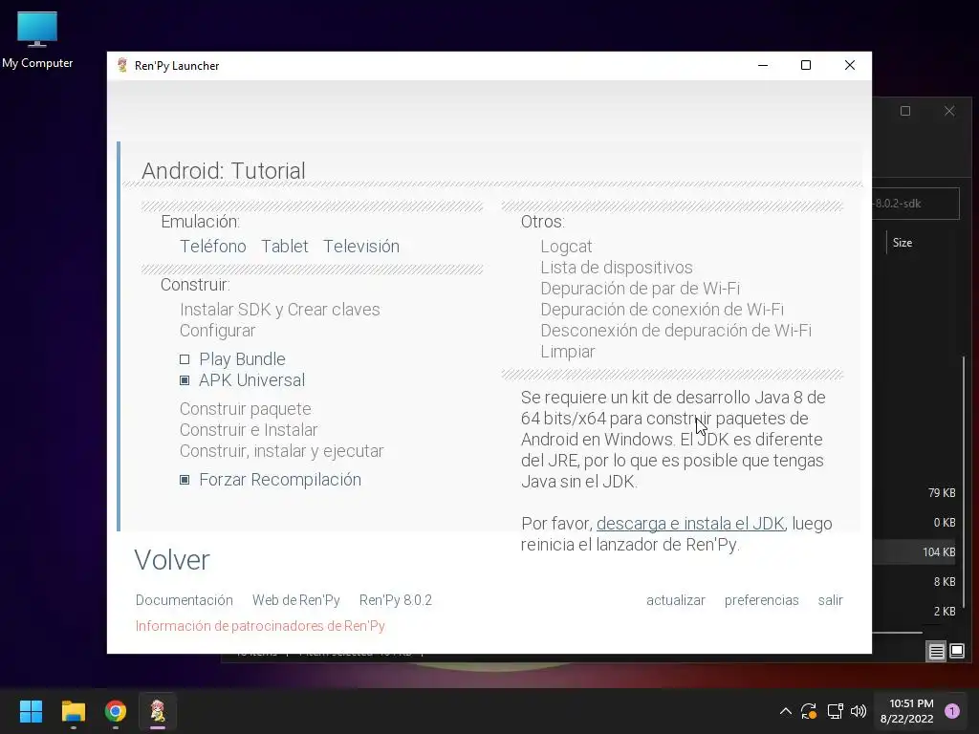Minimize the Ren'Py Launcher window

coord(762,66)
